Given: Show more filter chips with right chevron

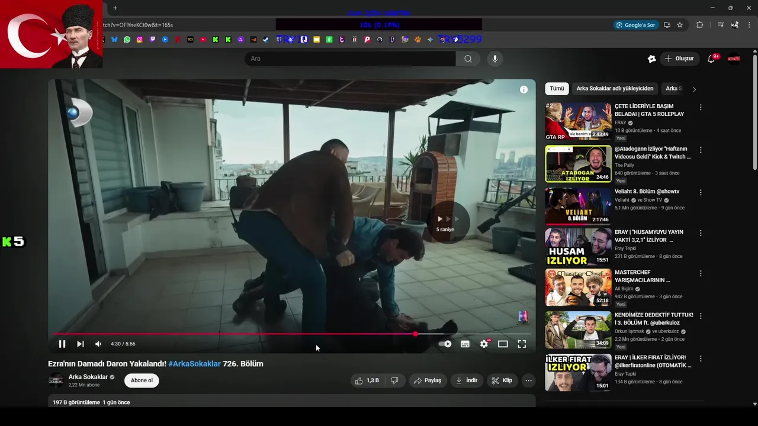Looking at the screenshot, I should [694, 89].
